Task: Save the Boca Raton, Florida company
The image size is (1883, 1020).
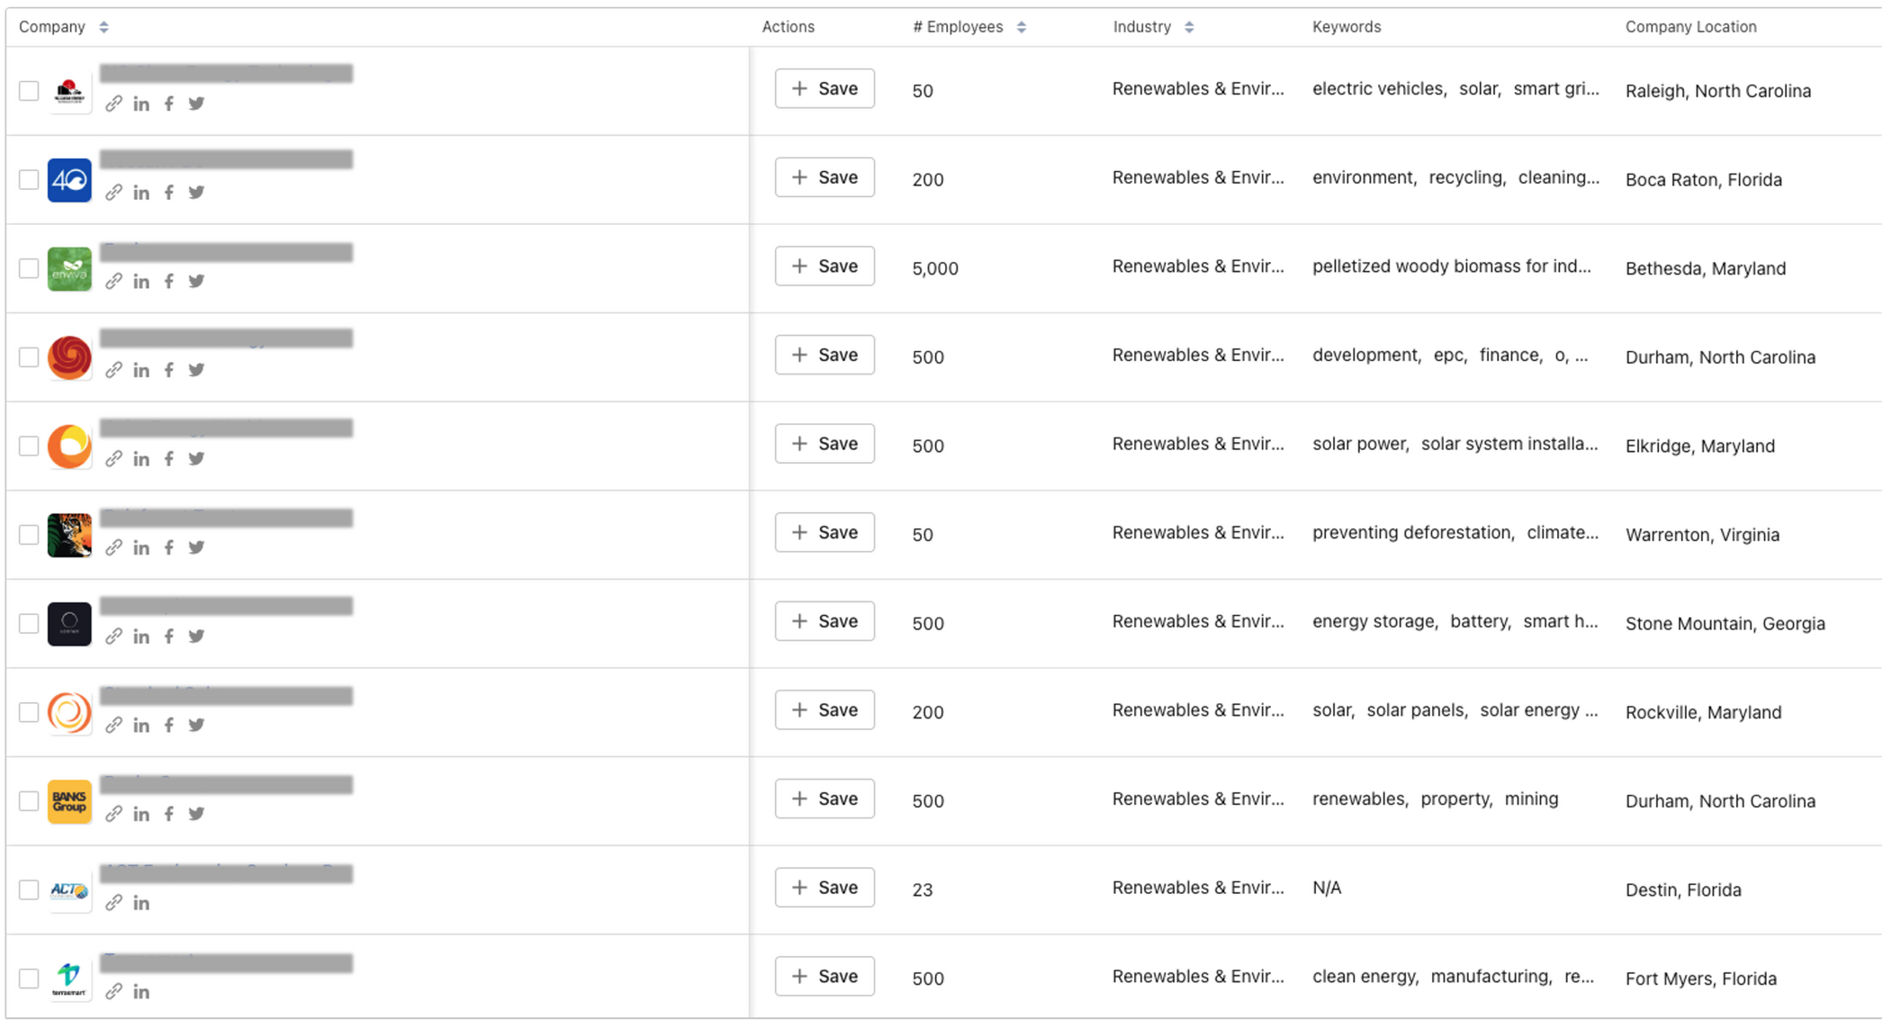Action: [x=824, y=177]
